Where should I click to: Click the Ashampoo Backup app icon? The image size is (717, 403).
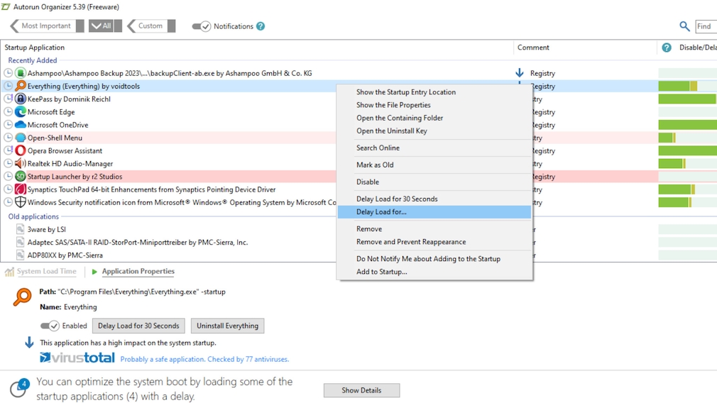20,73
